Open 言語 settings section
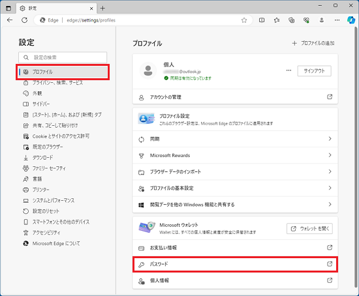This screenshot has height=296, width=359. point(33,179)
